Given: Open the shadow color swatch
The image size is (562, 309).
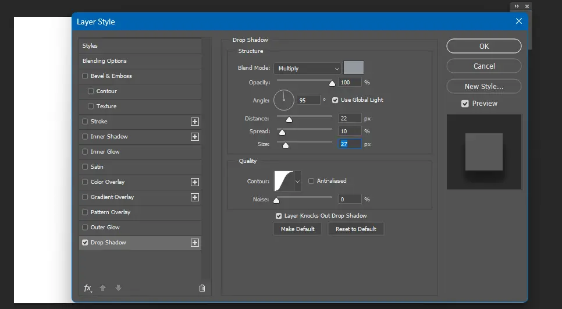Looking at the screenshot, I should (x=353, y=68).
